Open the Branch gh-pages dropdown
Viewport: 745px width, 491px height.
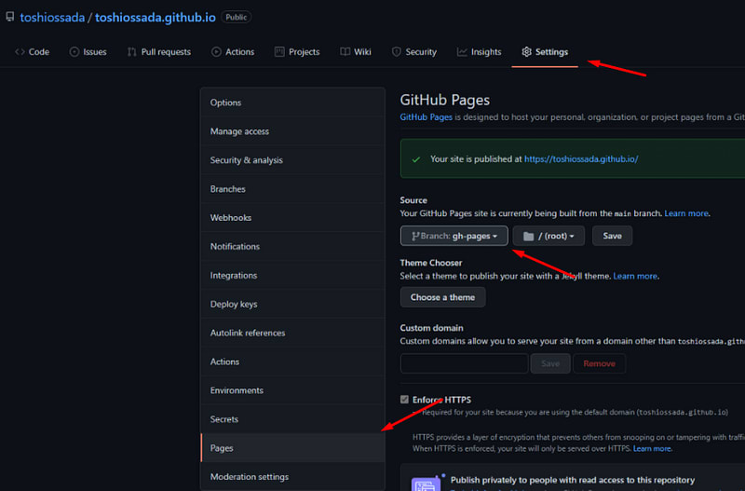tap(454, 236)
